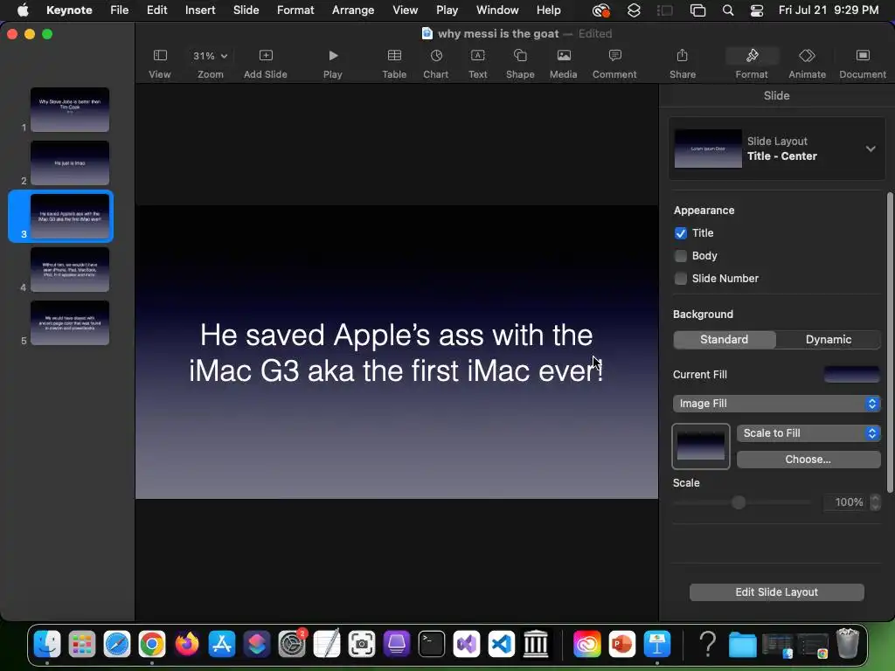Open Keynote from the Dock
The width and height of the screenshot is (895, 671).
[657, 644]
